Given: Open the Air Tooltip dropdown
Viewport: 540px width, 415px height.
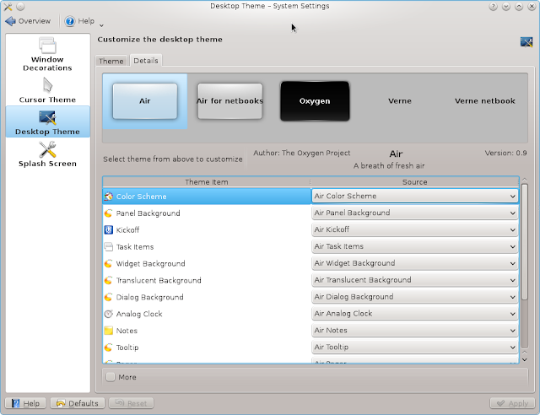Looking at the screenshot, I should [415, 347].
